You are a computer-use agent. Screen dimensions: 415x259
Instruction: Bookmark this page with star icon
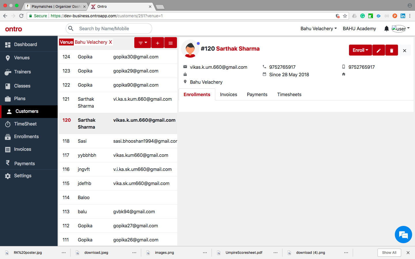pos(345,16)
